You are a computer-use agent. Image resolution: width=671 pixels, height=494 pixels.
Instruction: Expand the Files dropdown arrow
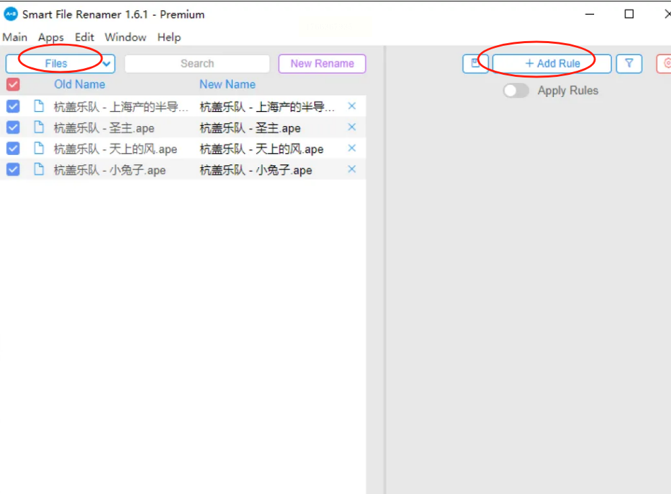(107, 64)
